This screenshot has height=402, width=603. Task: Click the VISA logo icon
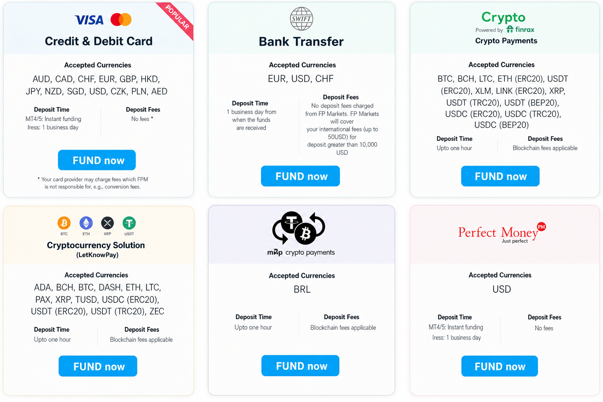pos(89,20)
